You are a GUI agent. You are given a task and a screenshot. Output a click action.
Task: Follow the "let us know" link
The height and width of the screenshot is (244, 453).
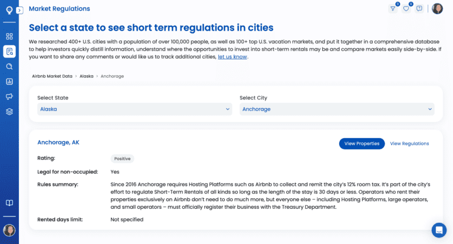pyautogui.click(x=232, y=57)
